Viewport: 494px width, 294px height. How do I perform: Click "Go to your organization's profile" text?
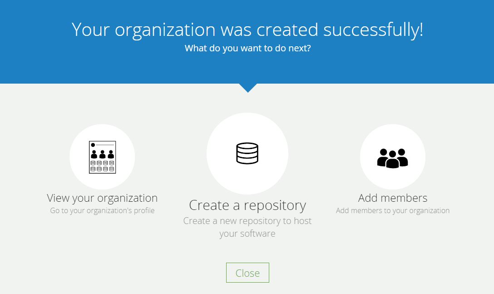pos(102,211)
